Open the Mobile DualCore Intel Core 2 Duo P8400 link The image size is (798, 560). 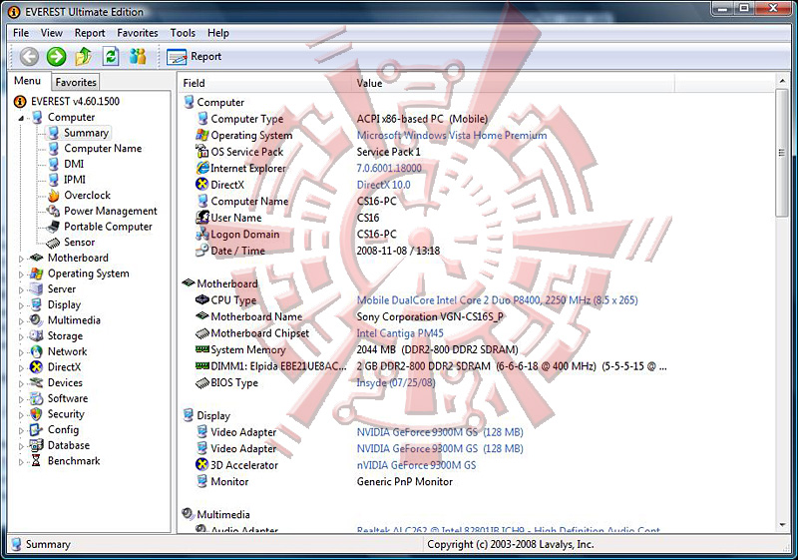(x=497, y=300)
